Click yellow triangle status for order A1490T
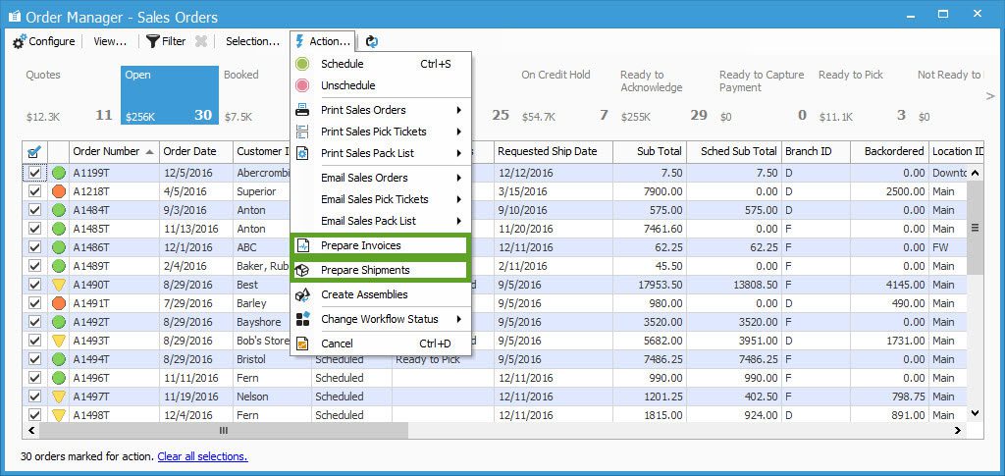 (59, 285)
